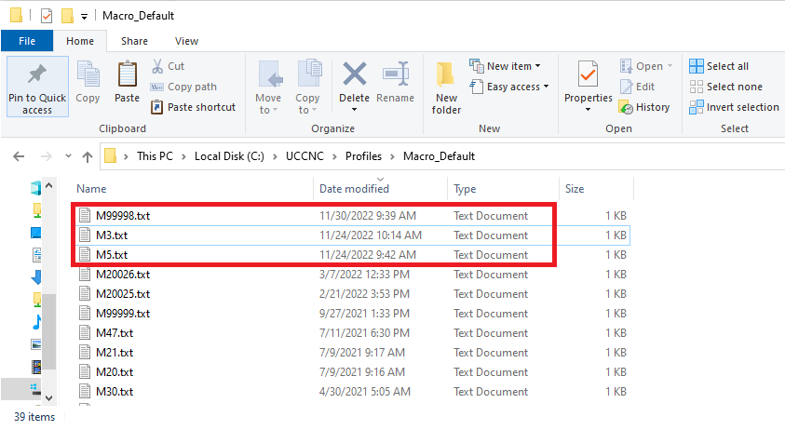Navigate up one folder level arrow

click(x=87, y=156)
